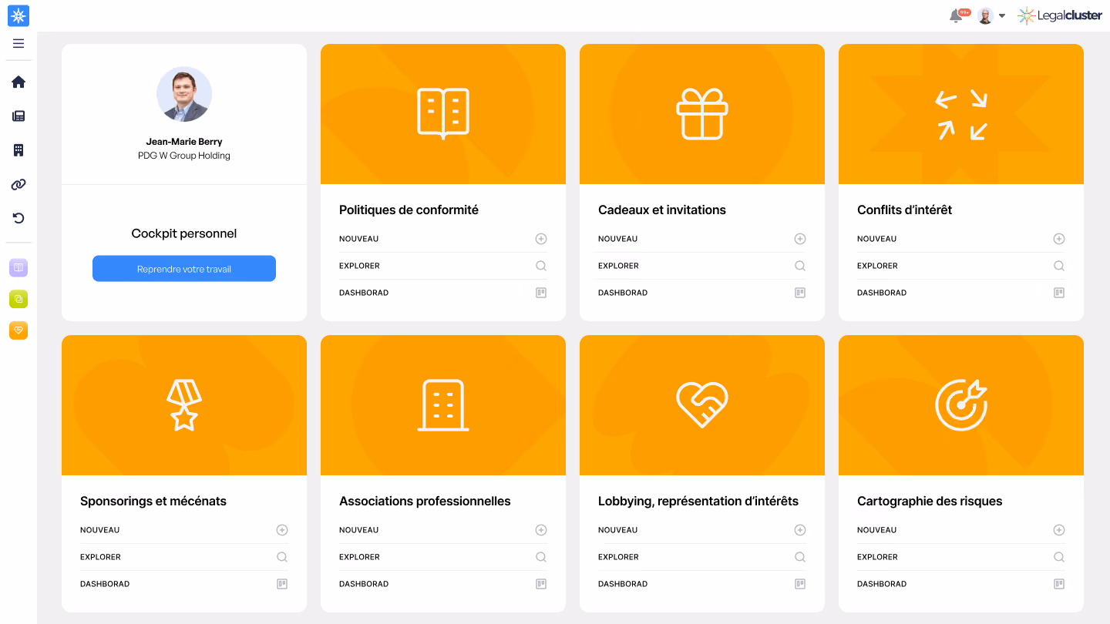The height and width of the screenshot is (624, 1110).
Task: Open dashboard icon for Conflits d'intérêt
Action: (1059, 293)
